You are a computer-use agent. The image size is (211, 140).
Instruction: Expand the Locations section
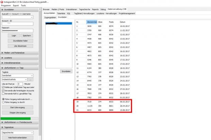3,58
